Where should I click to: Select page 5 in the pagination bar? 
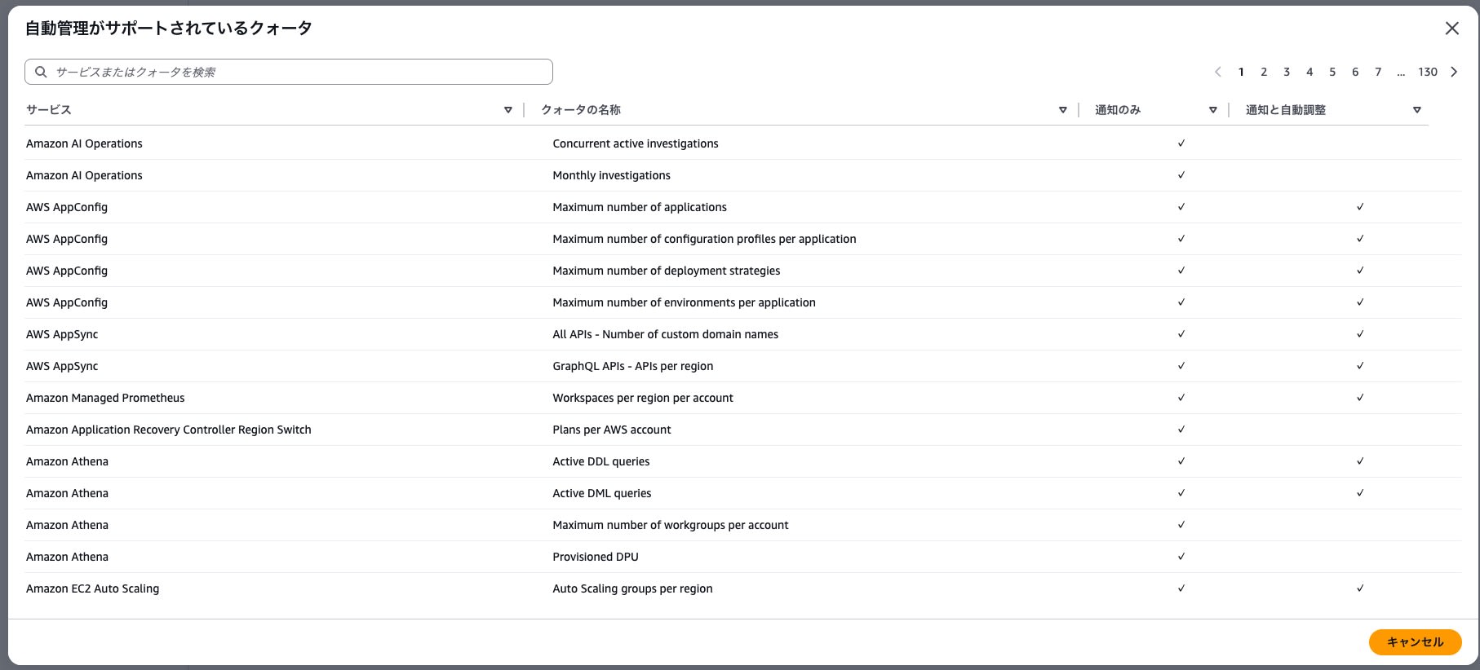[1332, 72]
